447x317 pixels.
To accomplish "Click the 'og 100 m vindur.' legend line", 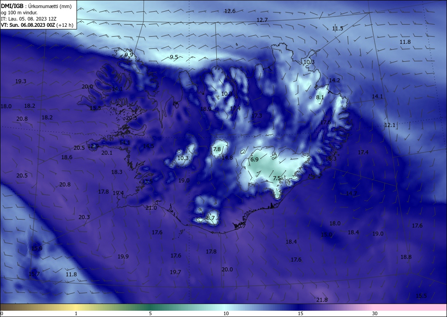I will point(19,13).
